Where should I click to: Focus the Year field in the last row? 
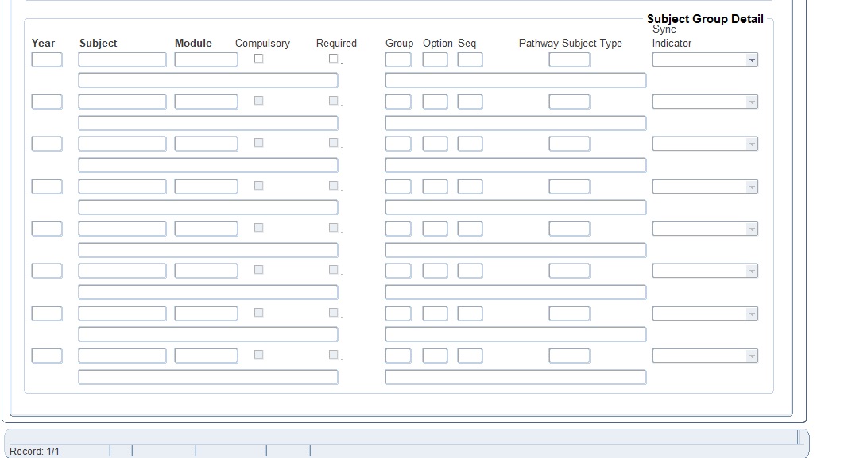click(47, 356)
